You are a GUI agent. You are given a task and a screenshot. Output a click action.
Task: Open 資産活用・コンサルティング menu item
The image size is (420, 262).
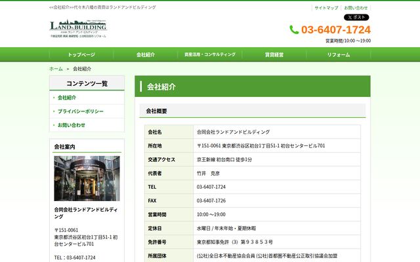pyautogui.click(x=210, y=54)
